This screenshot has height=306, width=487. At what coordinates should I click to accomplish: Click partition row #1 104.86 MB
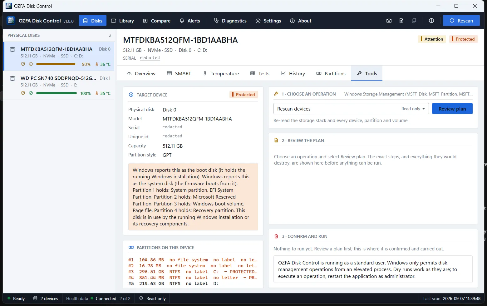[193, 260]
